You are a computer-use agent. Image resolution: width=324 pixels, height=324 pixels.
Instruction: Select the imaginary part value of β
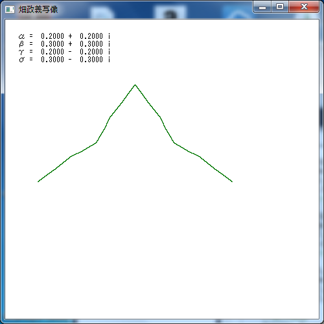(x=91, y=44)
